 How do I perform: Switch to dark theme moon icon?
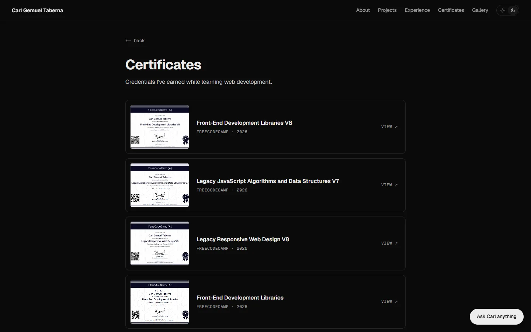513,10
